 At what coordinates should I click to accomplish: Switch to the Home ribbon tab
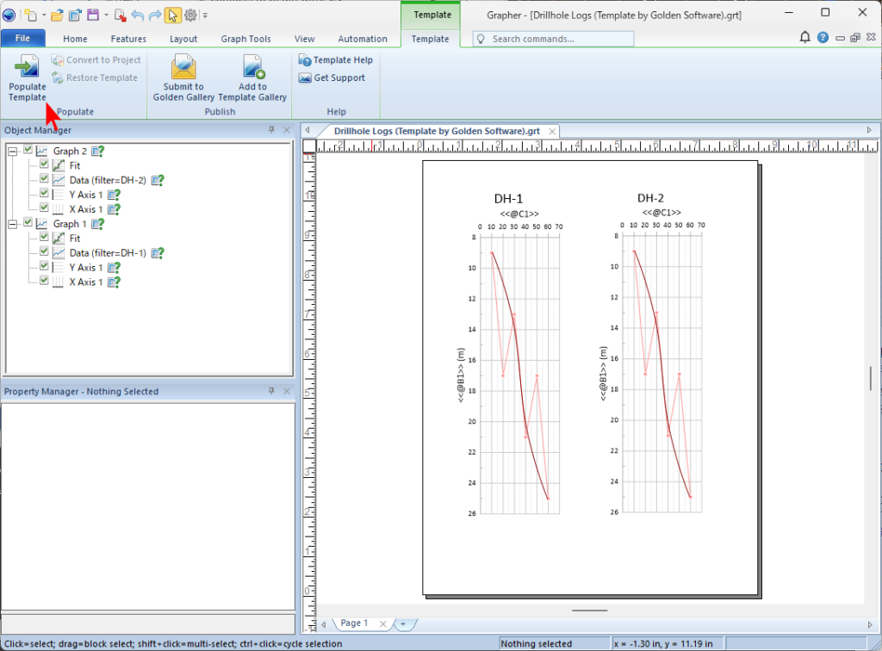(75, 39)
